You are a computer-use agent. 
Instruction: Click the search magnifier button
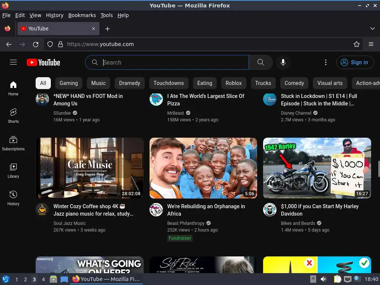pyautogui.click(x=261, y=62)
